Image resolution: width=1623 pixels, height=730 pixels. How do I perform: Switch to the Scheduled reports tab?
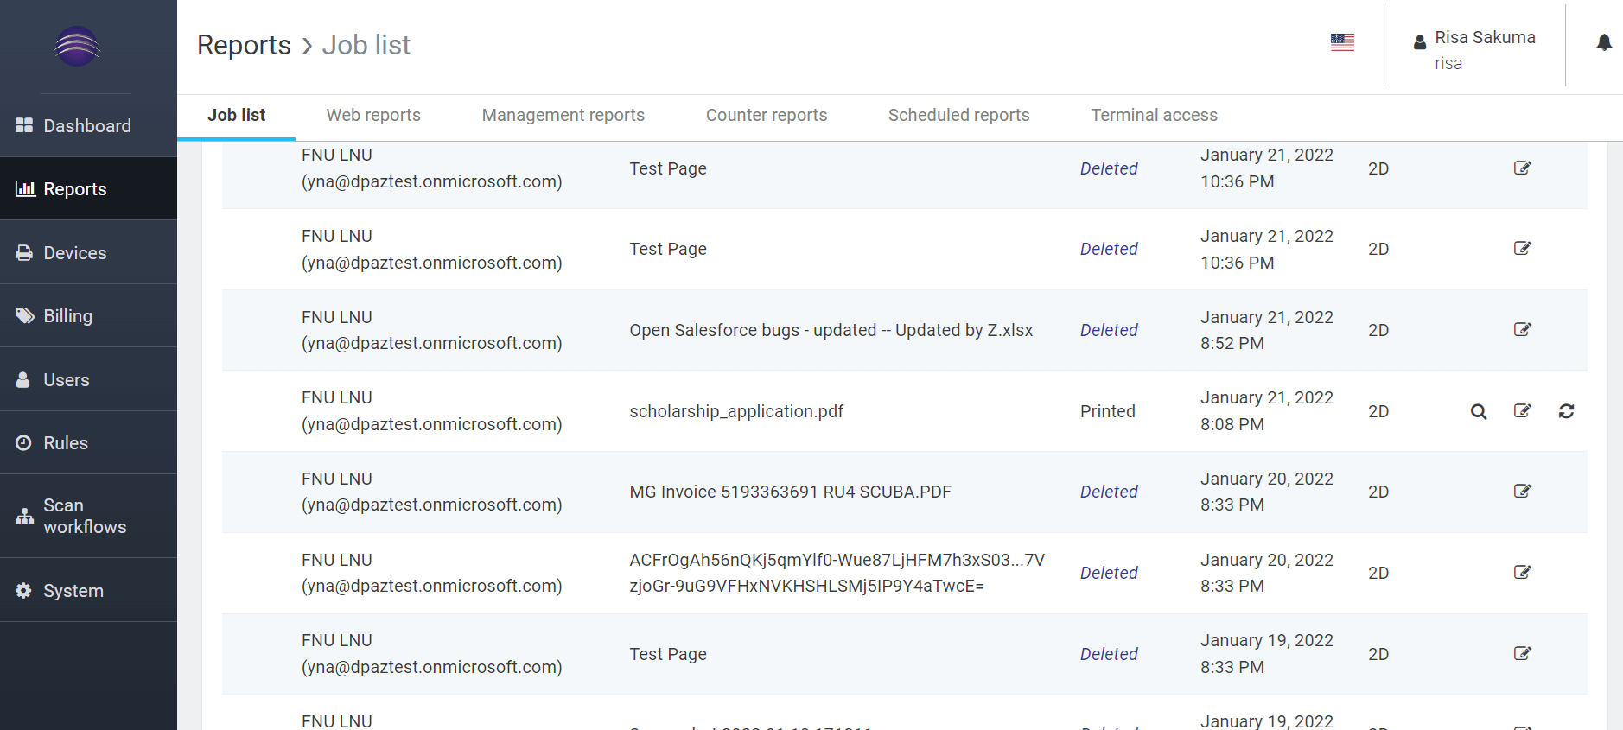pyautogui.click(x=958, y=115)
